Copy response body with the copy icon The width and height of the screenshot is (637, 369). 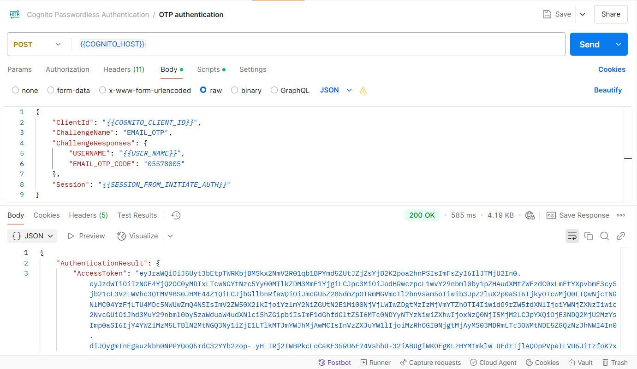588,236
